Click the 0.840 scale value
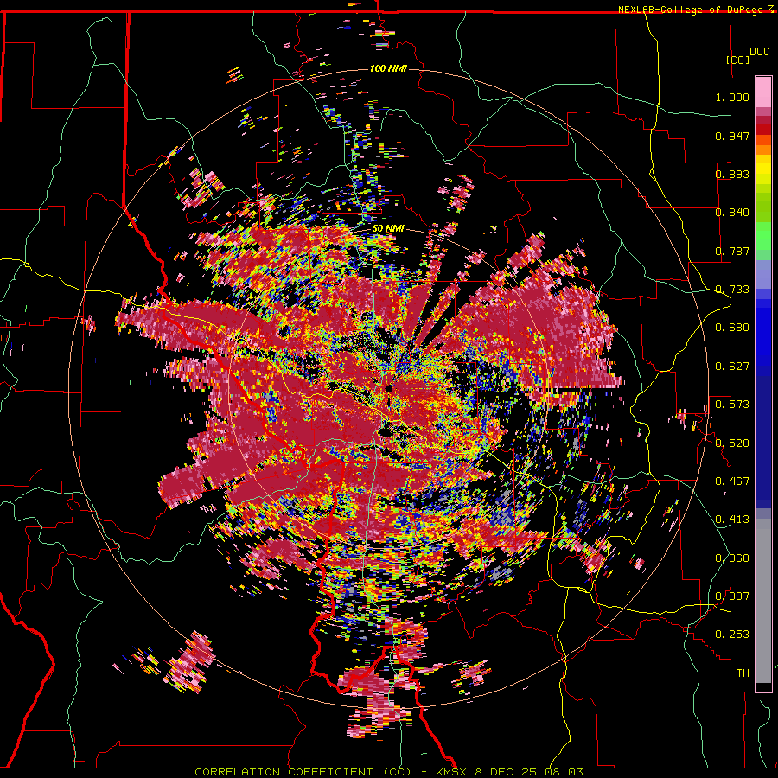 click(x=732, y=213)
